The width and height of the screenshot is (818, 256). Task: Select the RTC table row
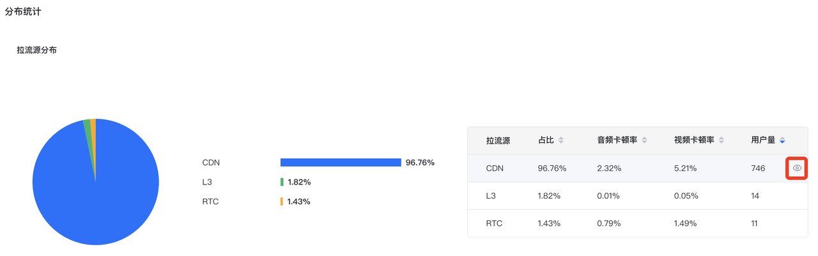pyautogui.click(x=635, y=223)
